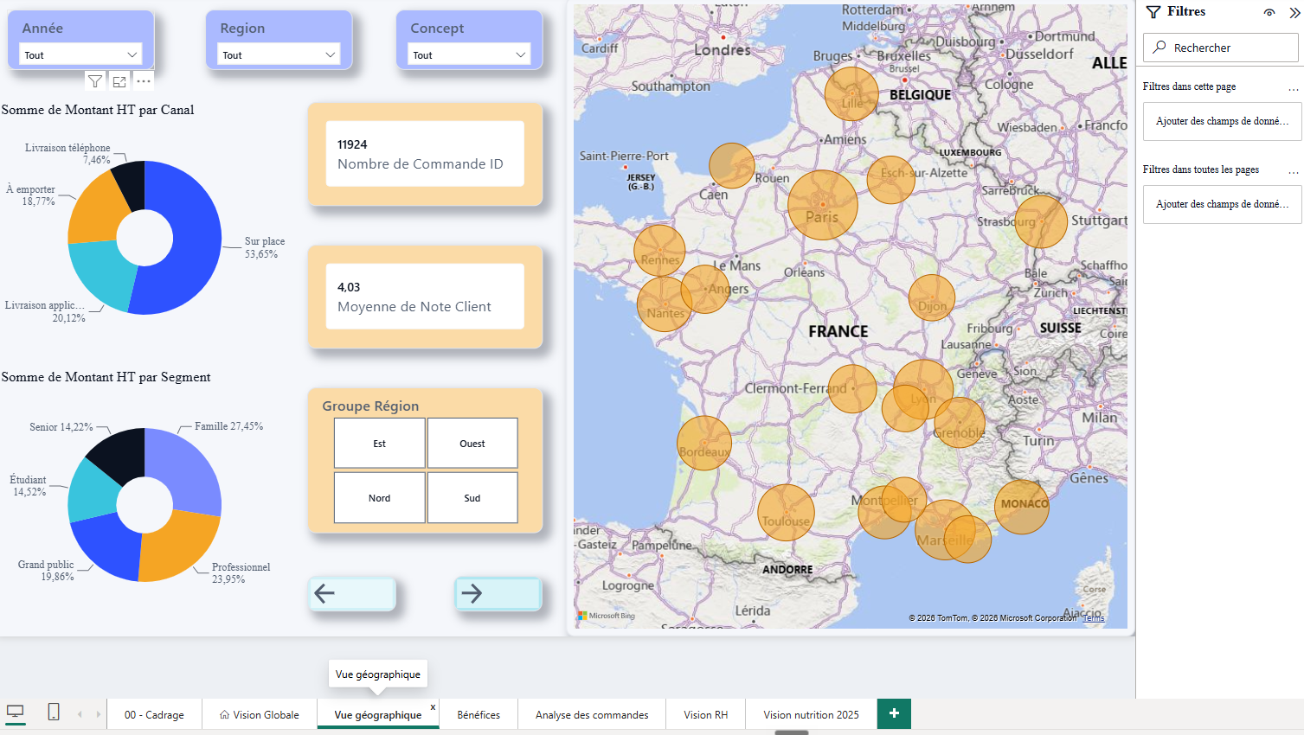Click the funnel icon beside the Filtres title

(1153, 12)
